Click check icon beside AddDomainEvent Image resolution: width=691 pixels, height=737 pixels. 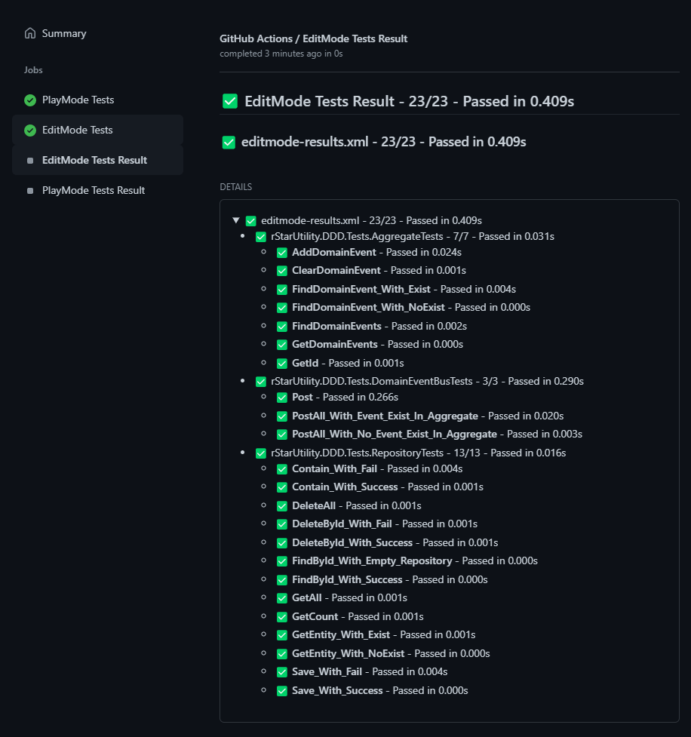[282, 253]
